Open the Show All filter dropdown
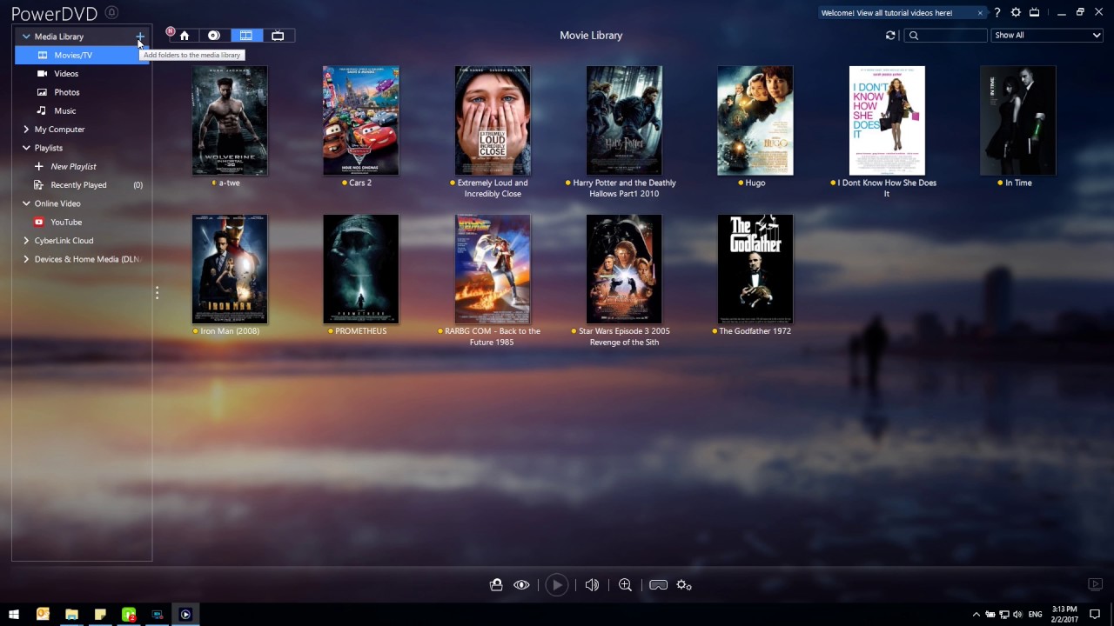The height and width of the screenshot is (626, 1114). 1048,36
